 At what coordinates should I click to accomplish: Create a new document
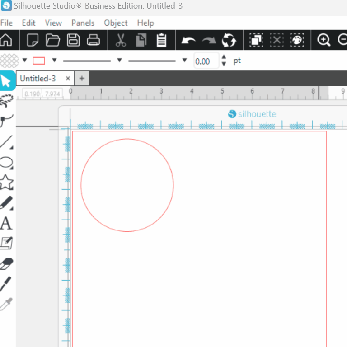point(33,40)
